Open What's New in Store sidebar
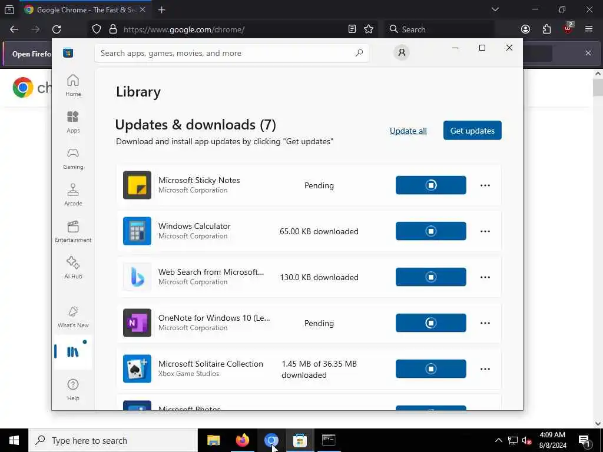The height and width of the screenshot is (452, 603). [x=73, y=317]
